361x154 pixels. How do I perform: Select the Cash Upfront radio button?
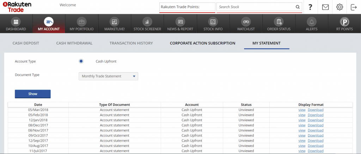click(81, 61)
